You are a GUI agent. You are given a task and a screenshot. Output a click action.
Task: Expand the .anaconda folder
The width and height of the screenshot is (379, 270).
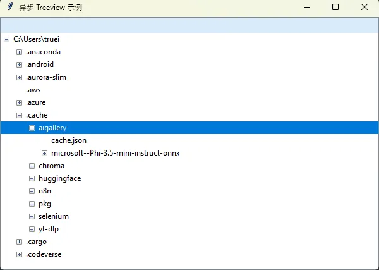click(19, 52)
